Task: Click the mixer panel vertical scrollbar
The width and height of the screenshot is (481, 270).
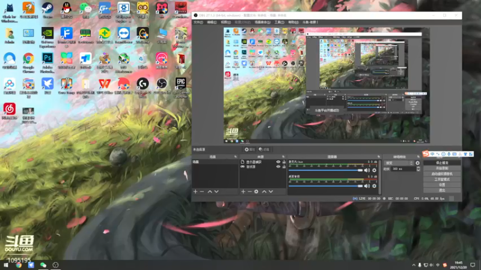Action: [x=380, y=177]
